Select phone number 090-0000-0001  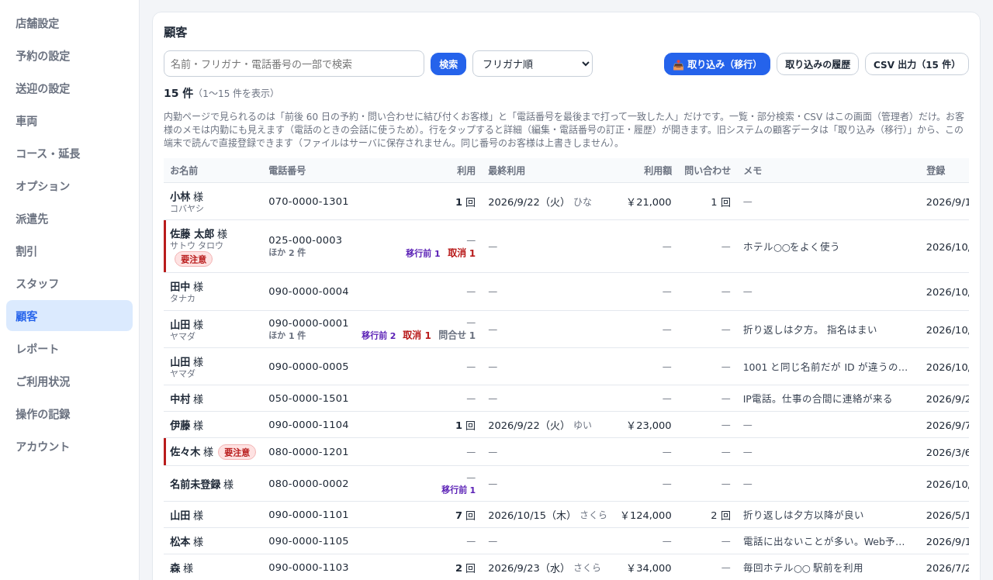(x=309, y=323)
